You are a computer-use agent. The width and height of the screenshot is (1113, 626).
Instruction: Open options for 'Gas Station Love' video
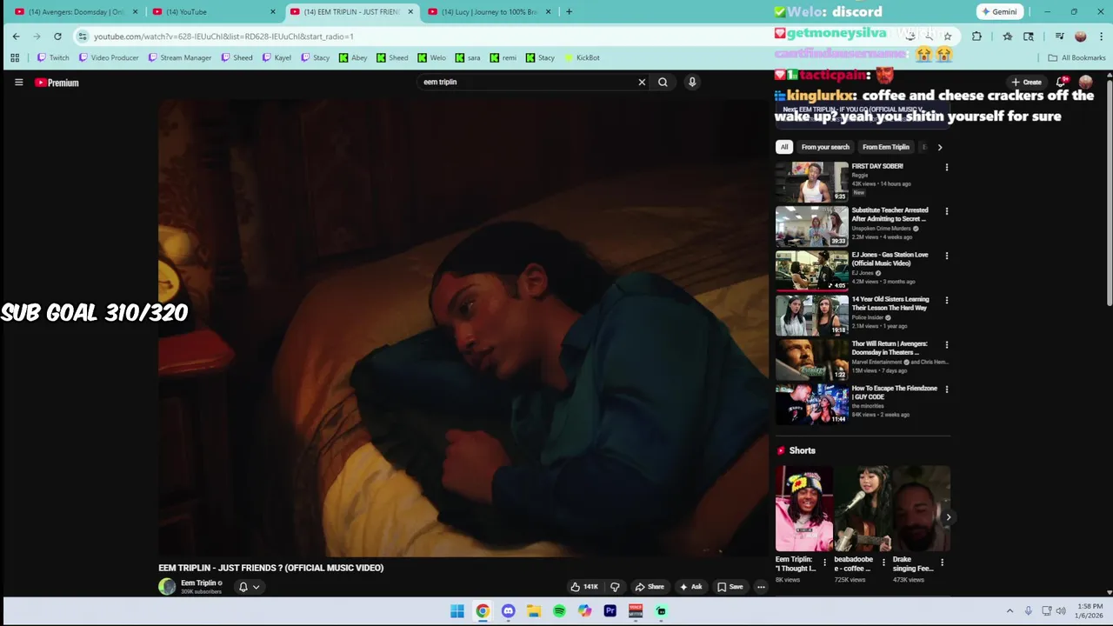tap(947, 256)
